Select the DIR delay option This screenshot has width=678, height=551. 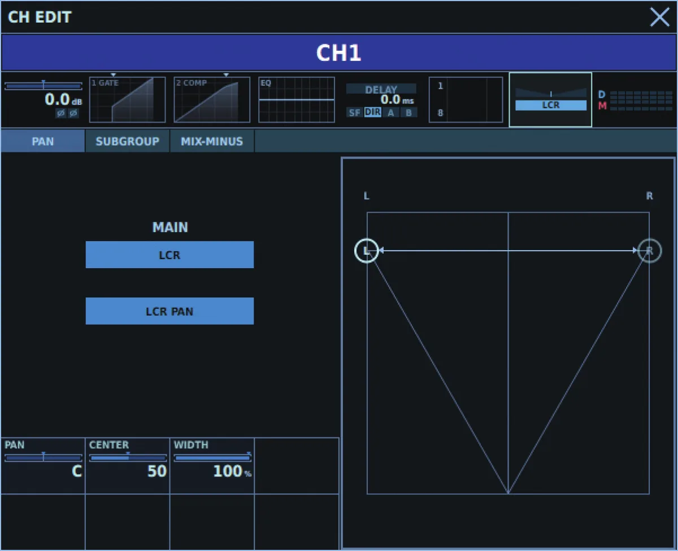tap(372, 112)
